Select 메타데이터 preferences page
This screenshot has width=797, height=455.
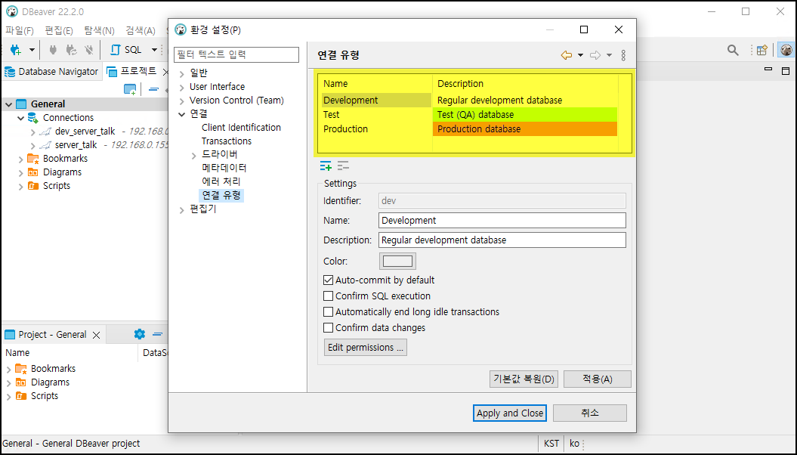click(x=224, y=168)
